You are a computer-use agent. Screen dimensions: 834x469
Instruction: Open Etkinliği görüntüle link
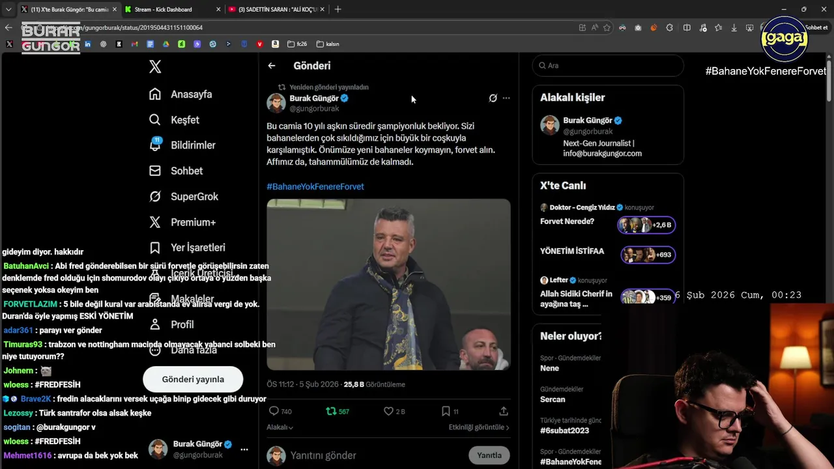[479, 427]
